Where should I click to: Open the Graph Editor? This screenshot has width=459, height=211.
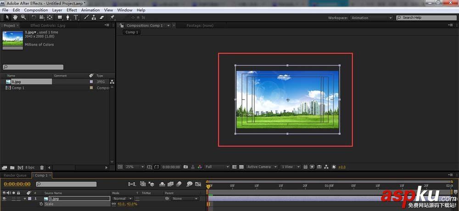tap(198, 184)
